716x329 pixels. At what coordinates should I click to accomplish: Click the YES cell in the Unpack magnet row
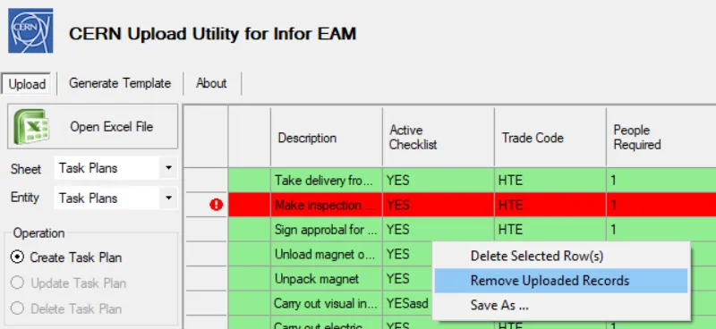click(408, 279)
